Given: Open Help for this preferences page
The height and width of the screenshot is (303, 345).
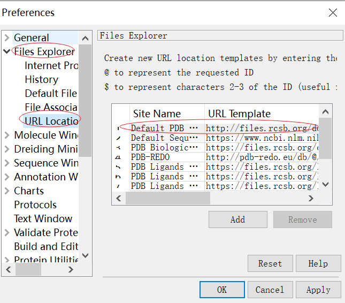Looking at the screenshot, I should [318, 263].
